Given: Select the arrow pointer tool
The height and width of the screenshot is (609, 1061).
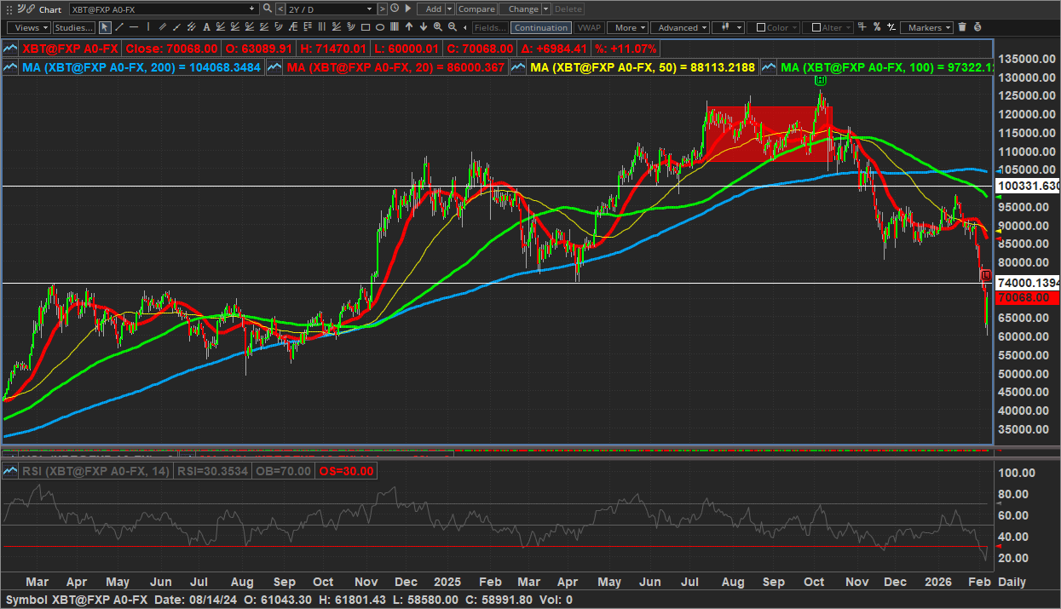Looking at the screenshot, I should [x=105, y=27].
